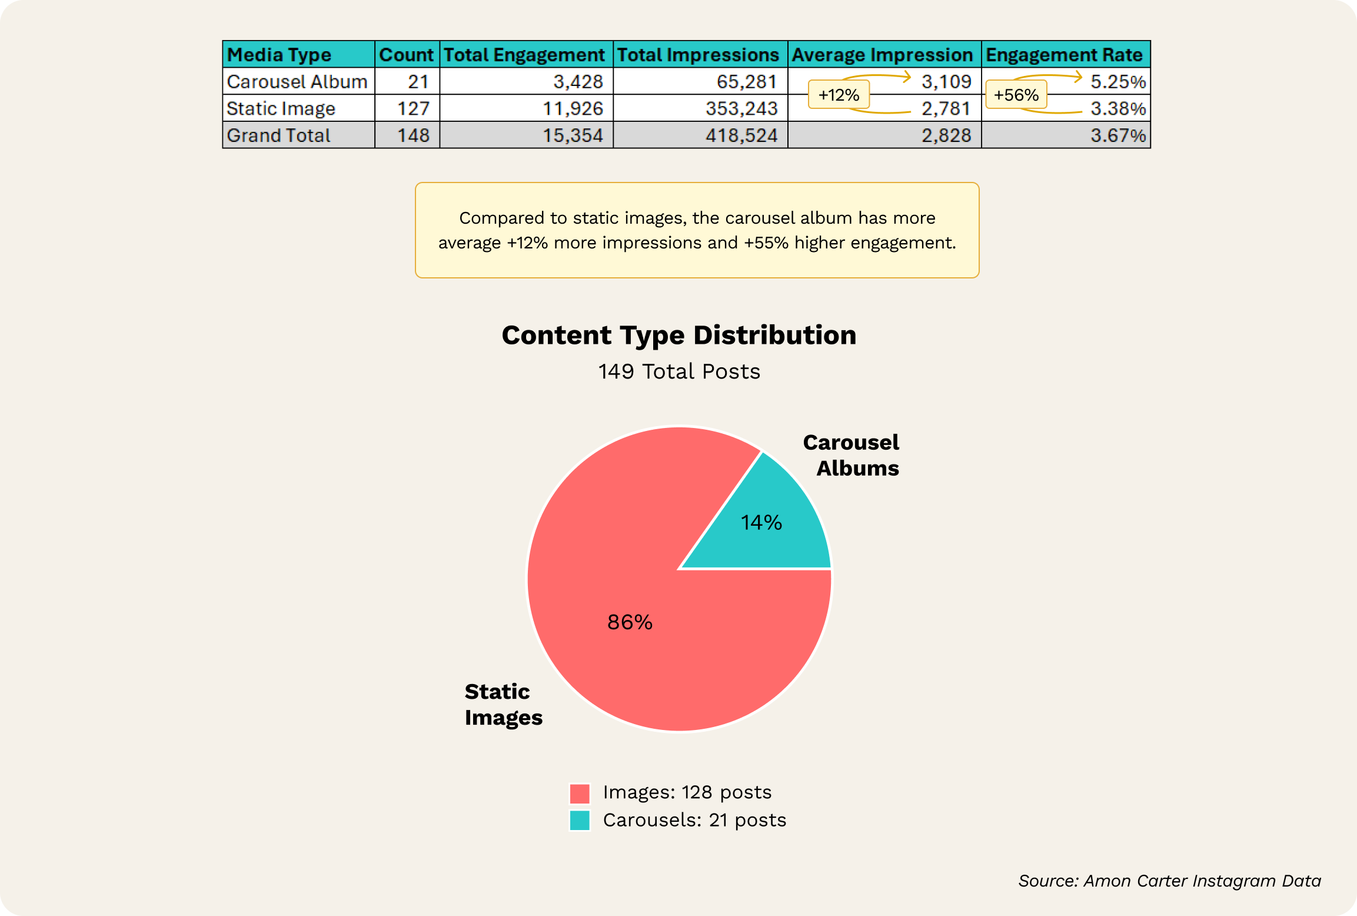Click the Average Impression column header
The height and width of the screenshot is (916, 1357).
click(883, 55)
